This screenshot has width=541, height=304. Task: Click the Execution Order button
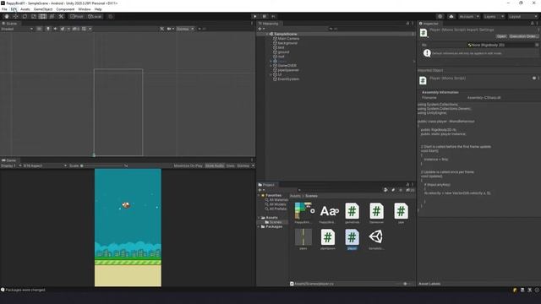(x=523, y=36)
